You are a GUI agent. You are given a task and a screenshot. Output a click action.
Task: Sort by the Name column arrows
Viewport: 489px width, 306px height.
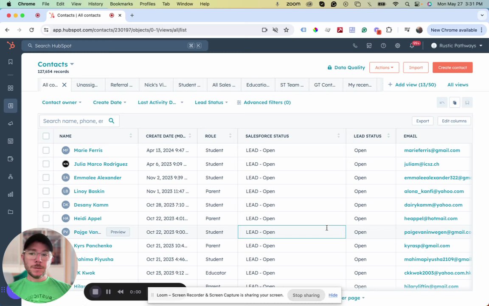(131, 136)
